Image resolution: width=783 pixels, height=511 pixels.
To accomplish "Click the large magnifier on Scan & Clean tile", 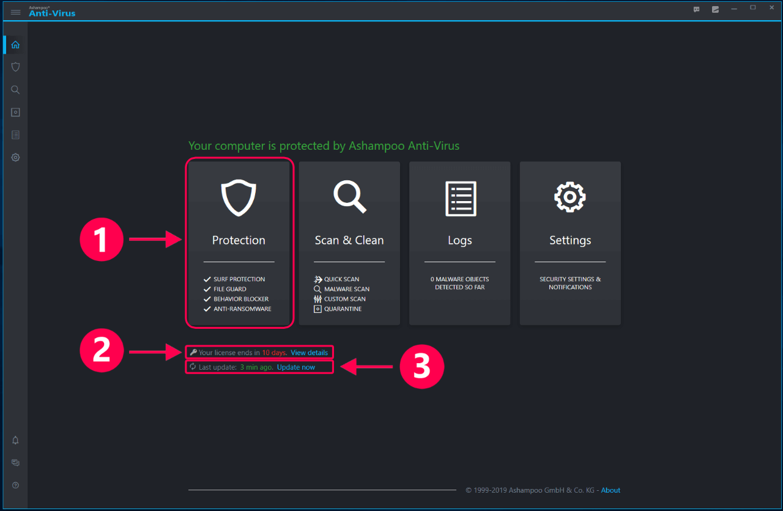I will [350, 196].
